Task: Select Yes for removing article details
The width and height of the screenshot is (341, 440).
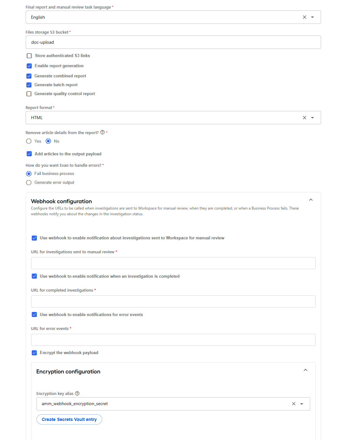Action: point(29,141)
